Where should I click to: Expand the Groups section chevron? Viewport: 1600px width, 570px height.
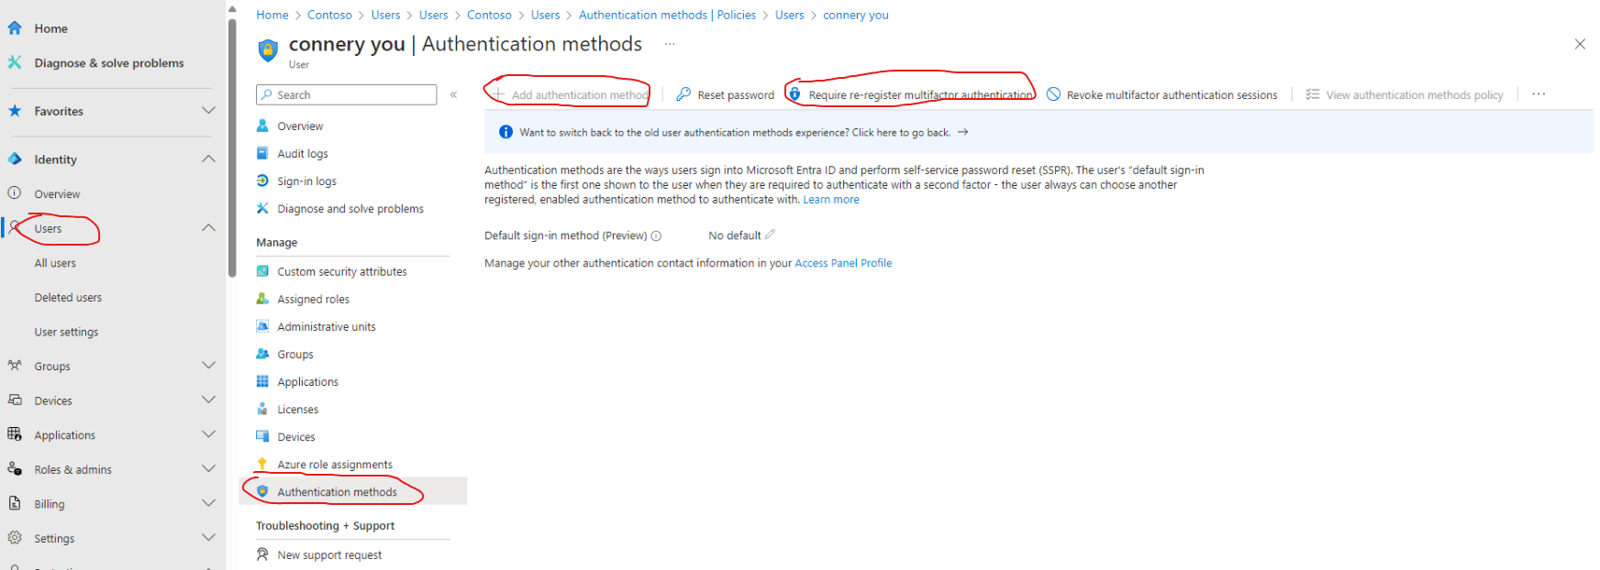tap(208, 365)
